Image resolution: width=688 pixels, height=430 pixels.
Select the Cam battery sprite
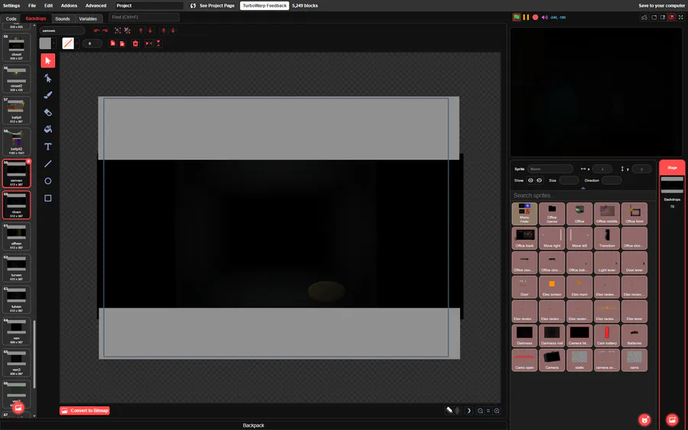[x=607, y=336]
